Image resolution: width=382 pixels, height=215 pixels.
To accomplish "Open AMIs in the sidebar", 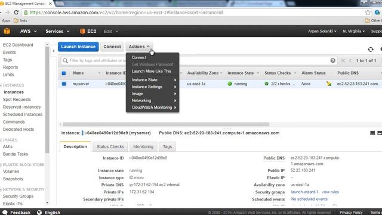I will pyautogui.click(x=8, y=147).
